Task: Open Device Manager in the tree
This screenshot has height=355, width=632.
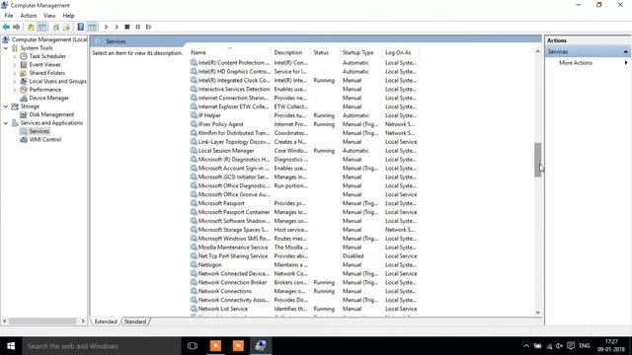Action: point(48,99)
